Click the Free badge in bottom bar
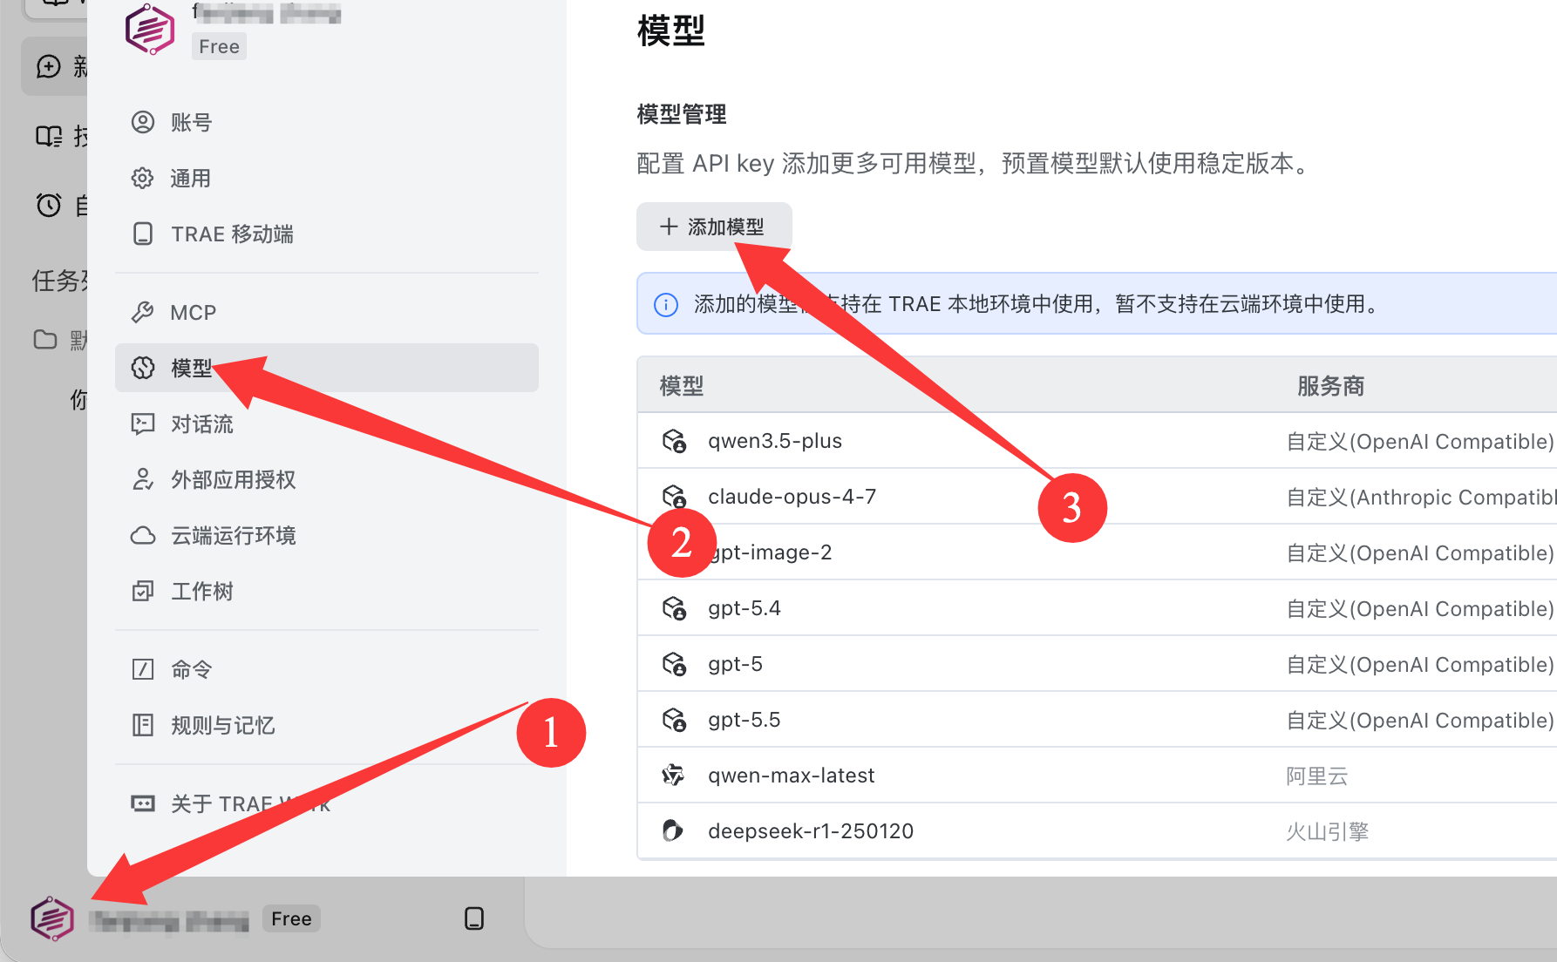The height and width of the screenshot is (962, 1557). pyautogui.click(x=291, y=918)
